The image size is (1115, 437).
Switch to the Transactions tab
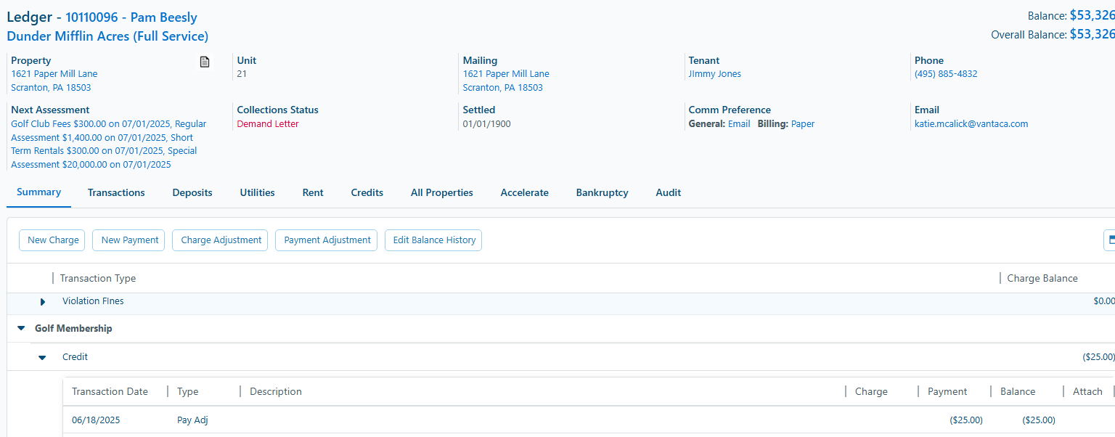click(x=116, y=192)
